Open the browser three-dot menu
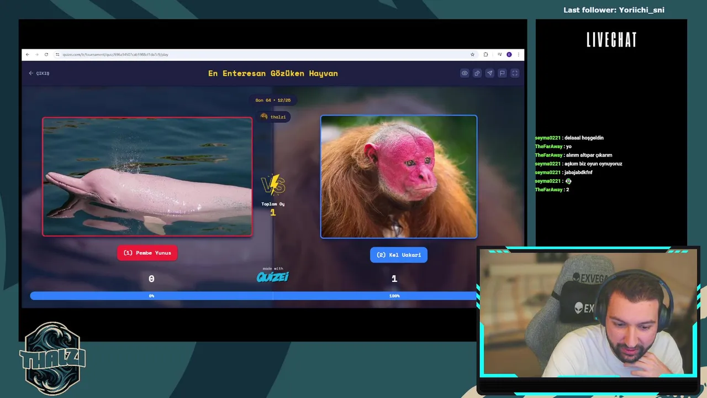The height and width of the screenshot is (398, 707). [x=518, y=55]
